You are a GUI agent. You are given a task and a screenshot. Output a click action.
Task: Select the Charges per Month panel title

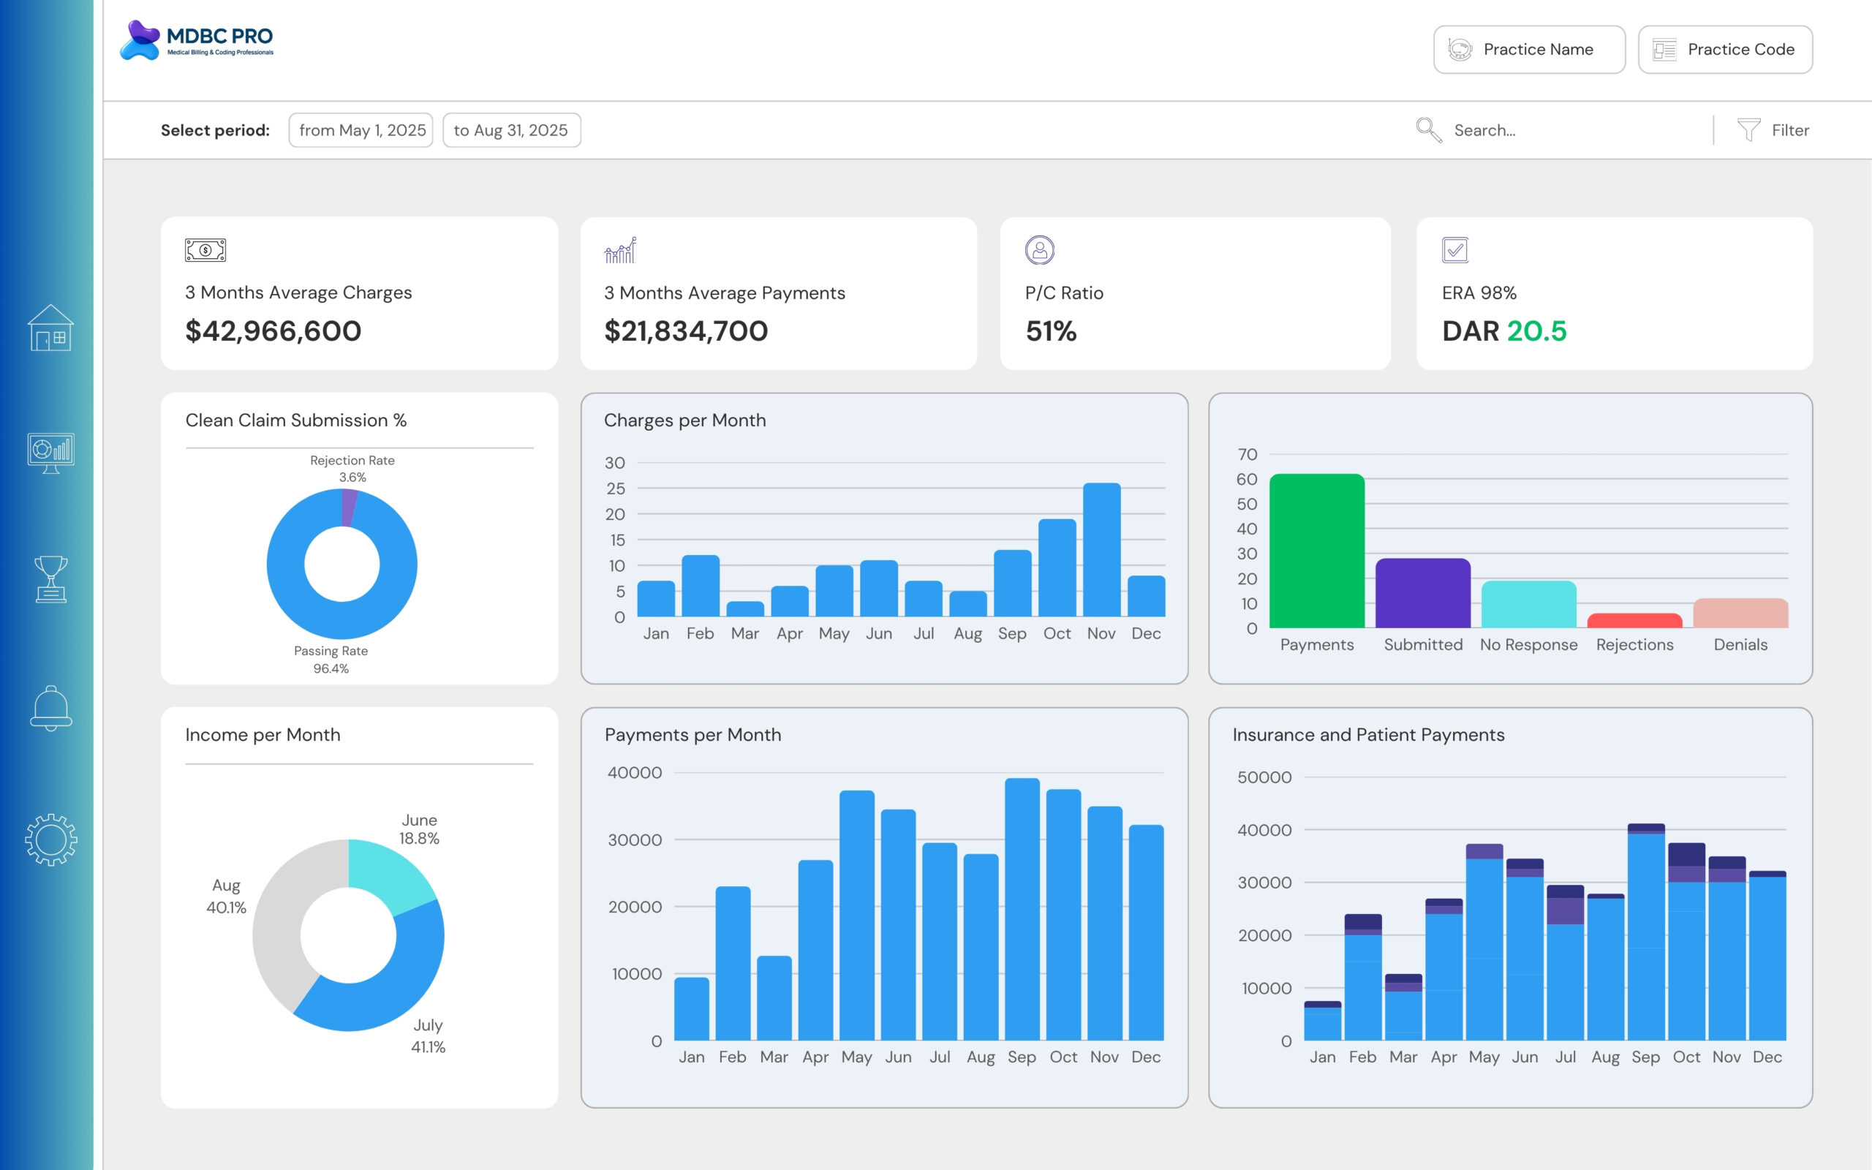pos(684,420)
